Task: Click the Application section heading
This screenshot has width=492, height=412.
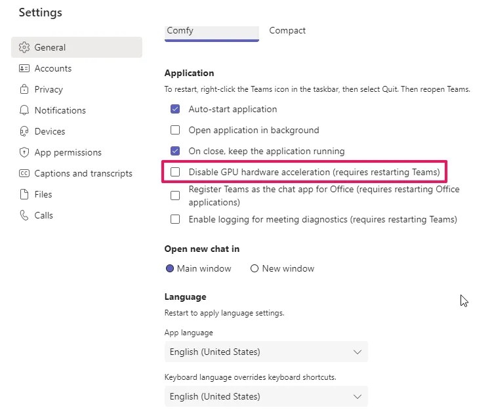Action: pos(189,73)
